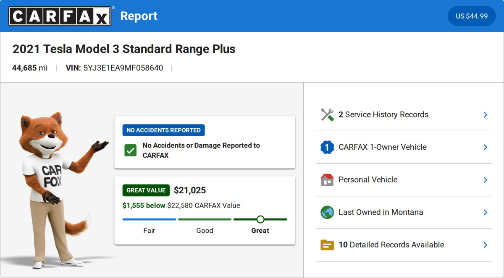Viewport: 504px width, 278px height.
Task: Expand Personal Vehicle chevron
Action: [x=485, y=179]
